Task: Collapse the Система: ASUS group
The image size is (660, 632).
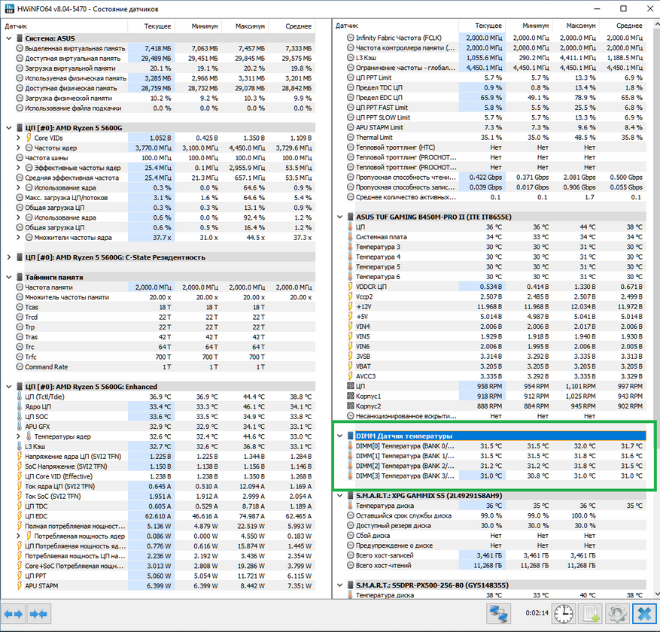Action: pyautogui.click(x=9, y=38)
